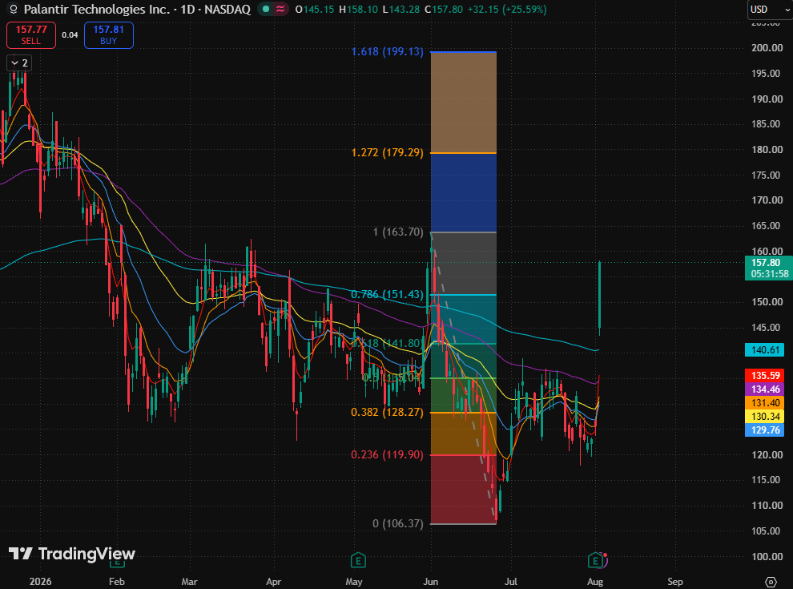
Task: Click the 100.00 price scale value
Action: (x=767, y=557)
